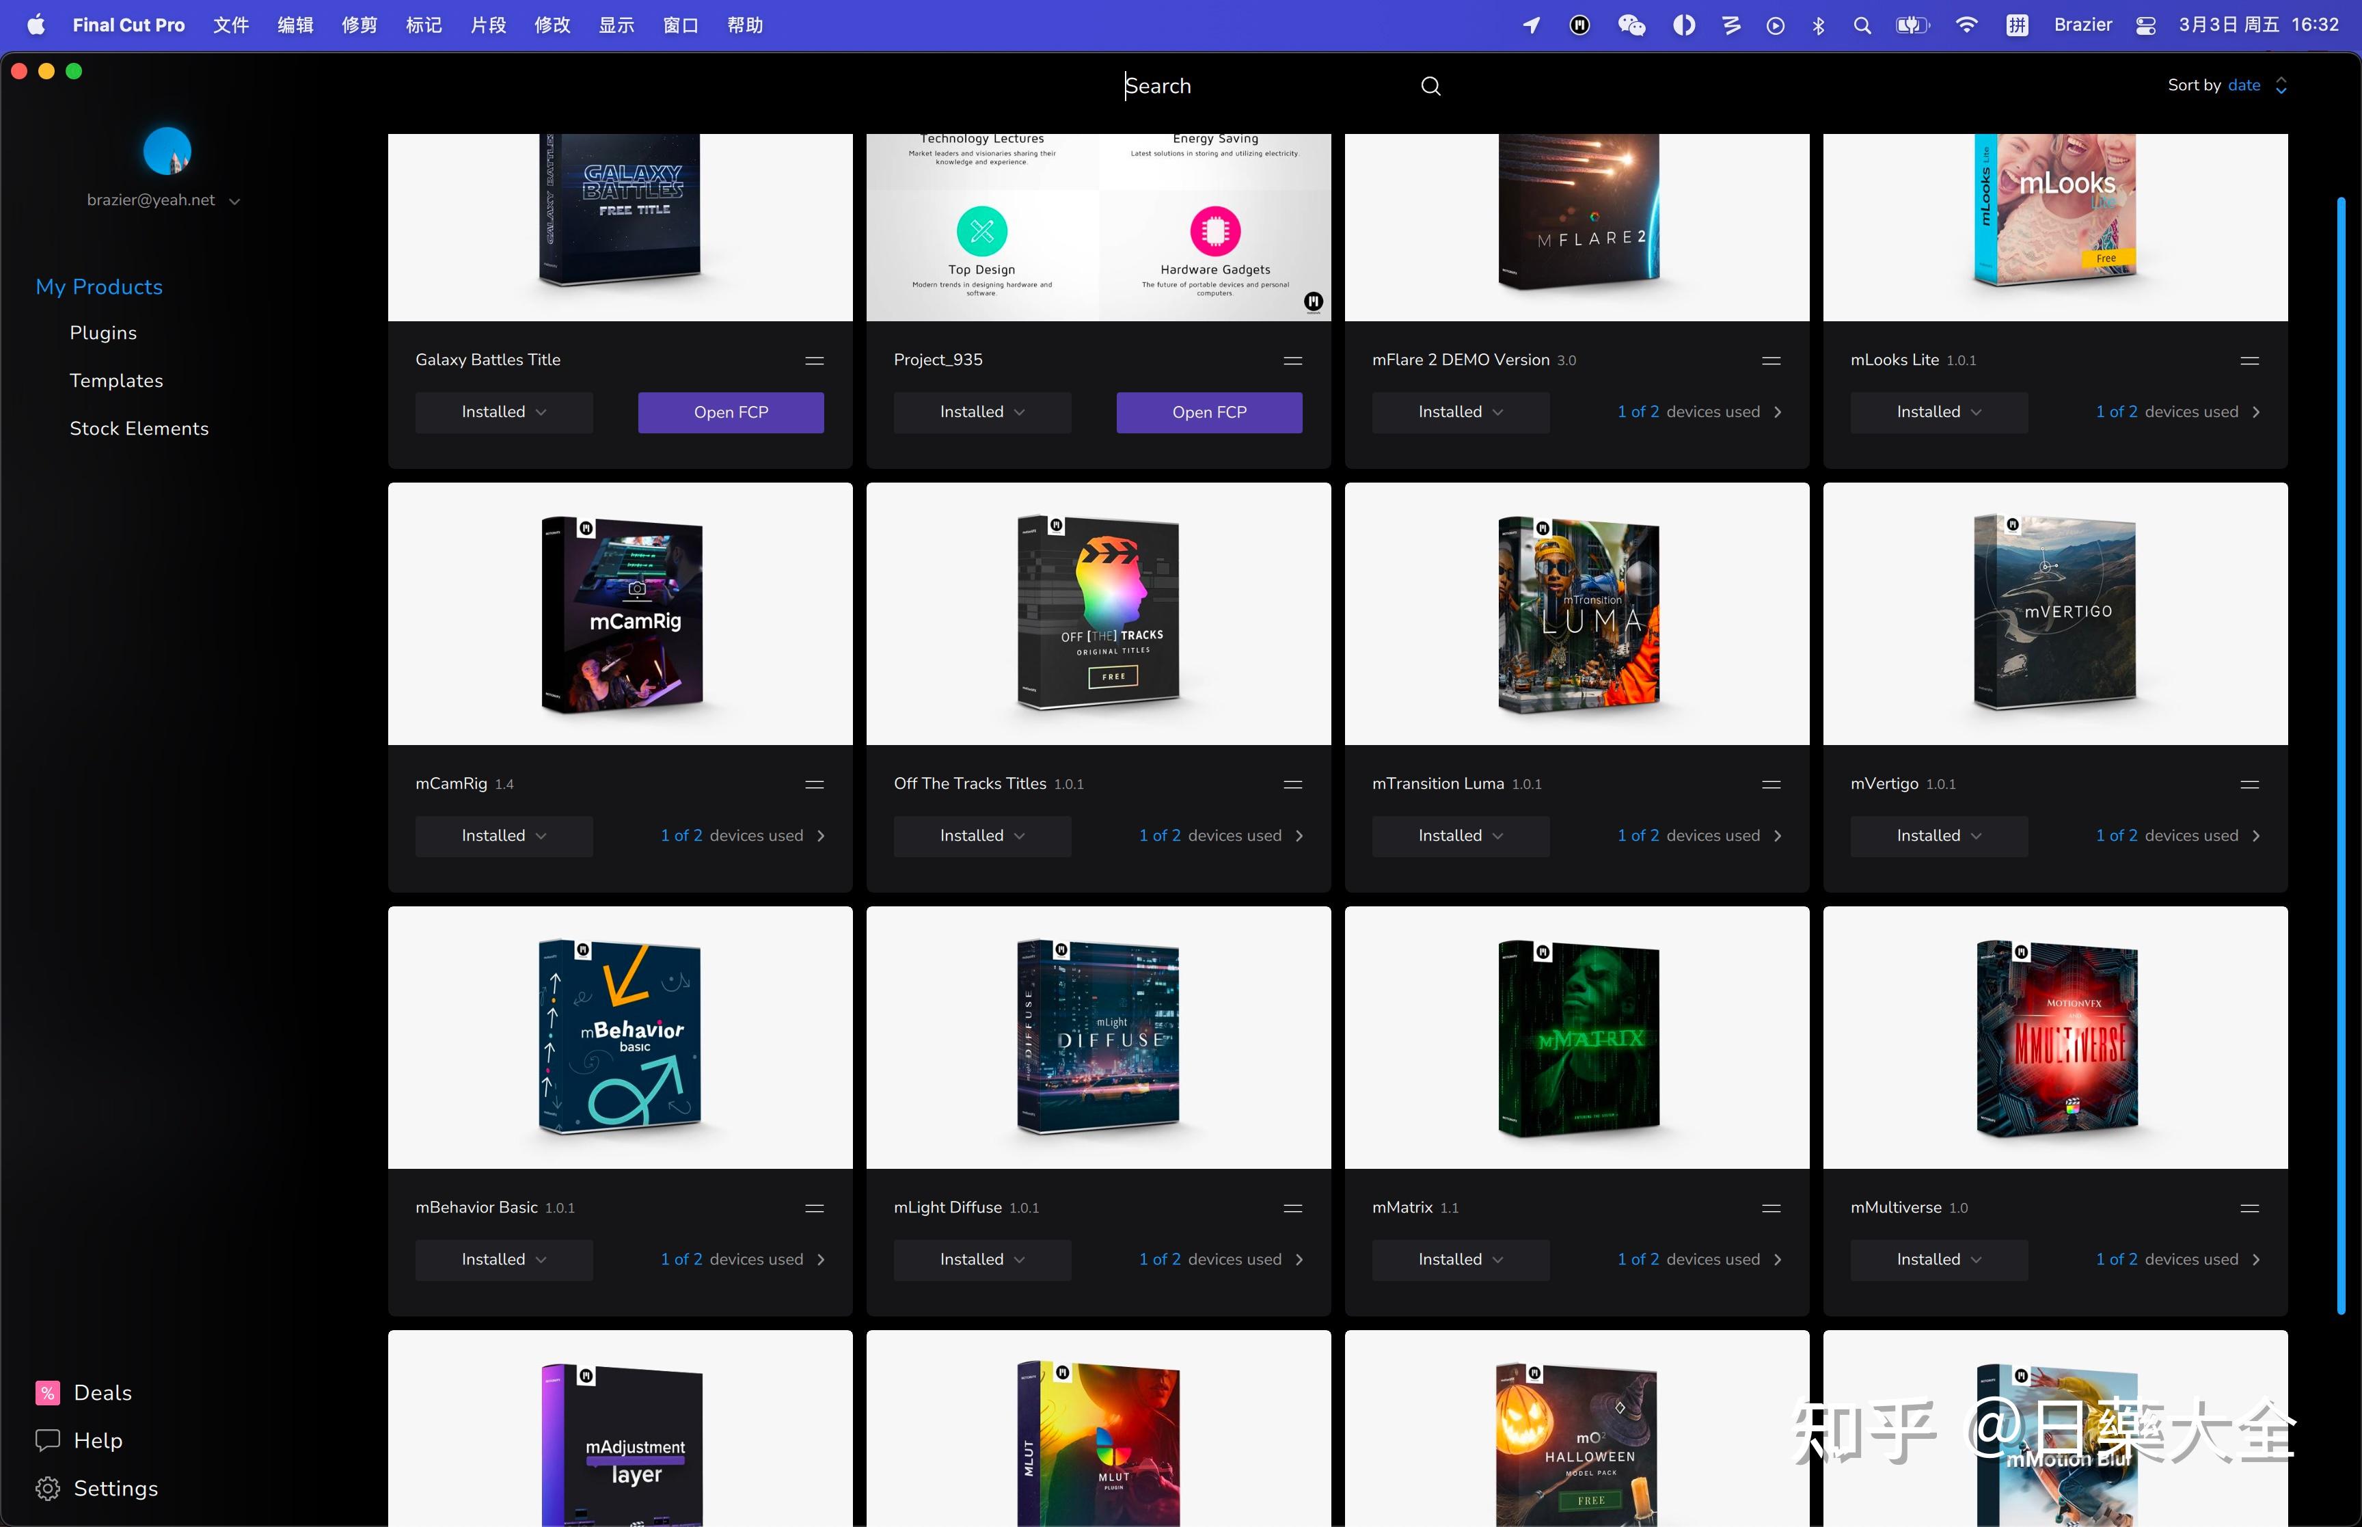Image resolution: width=2362 pixels, height=1527 pixels.
Task: Click the Deals percent icon
Action: pyautogui.click(x=48, y=1392)
